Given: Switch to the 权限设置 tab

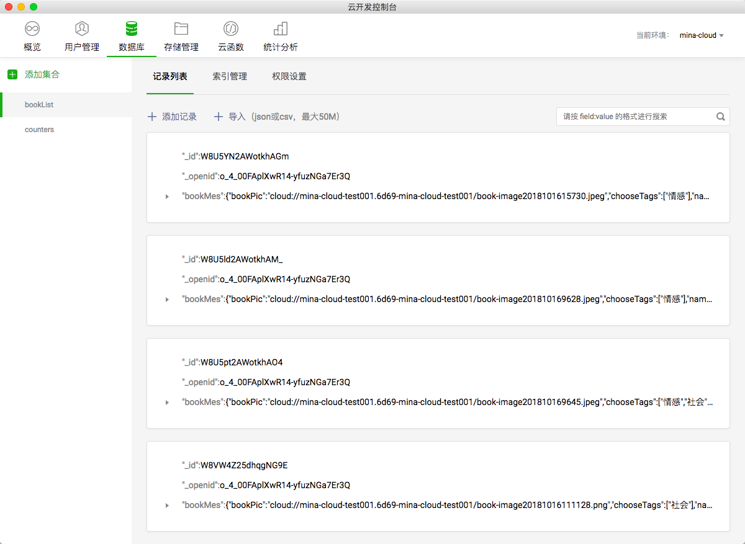Looking at the screenshot, I should click(289, 77).
